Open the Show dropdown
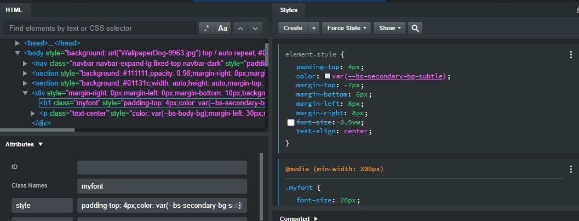Viewport: 579px width, 221px height. pos(389,28)
